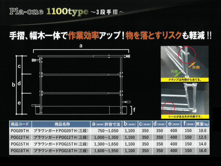This screenshot has width=221, height=166.
Task: Click the POG15TH product code cell
Action: pyautogui.click(x=20, y=144)
